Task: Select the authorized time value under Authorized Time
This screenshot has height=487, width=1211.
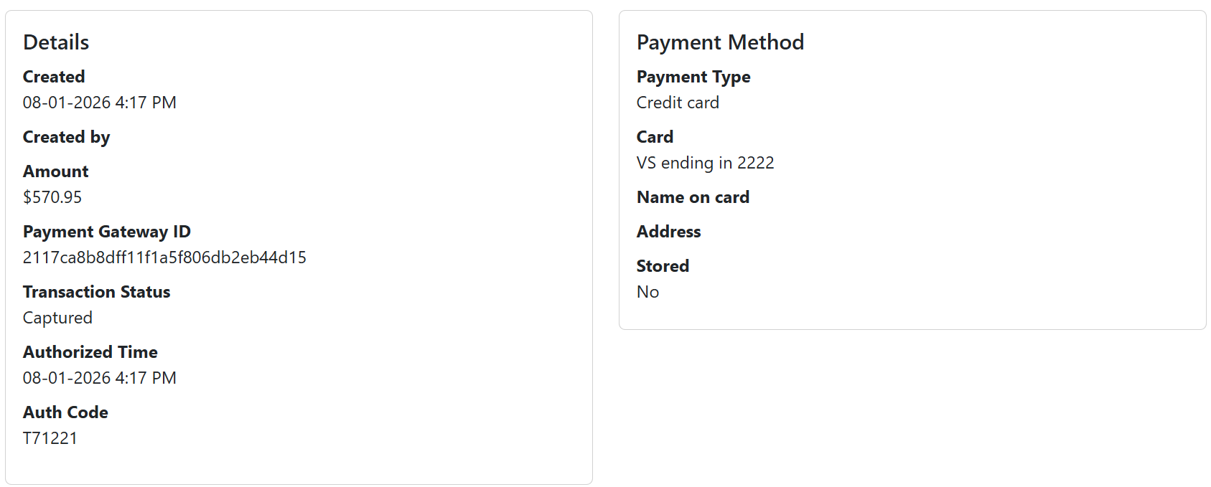Action: coord(100,378)
